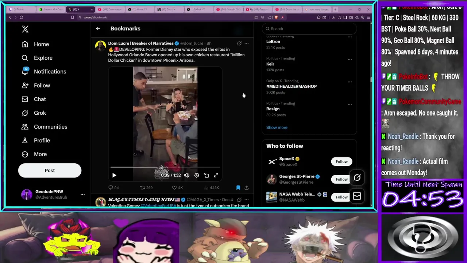Open Brave VPN shield icon
This screenshot has height=263, width=467.
[x=362, y=17]
